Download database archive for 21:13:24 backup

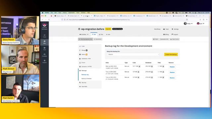(x=152, y=77)
